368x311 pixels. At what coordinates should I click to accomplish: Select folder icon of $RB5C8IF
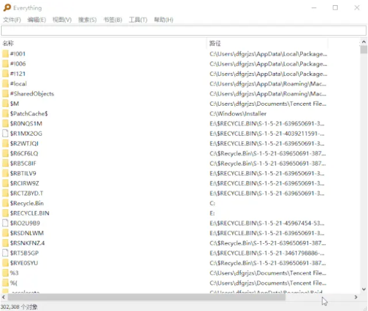(x=5, y=163)
